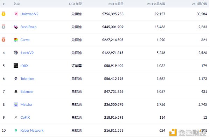Click the 15,466 transactions value

tap(160, 27)
